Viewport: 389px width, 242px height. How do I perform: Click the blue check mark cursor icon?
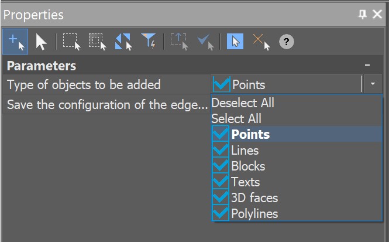[x=205, y=42]
